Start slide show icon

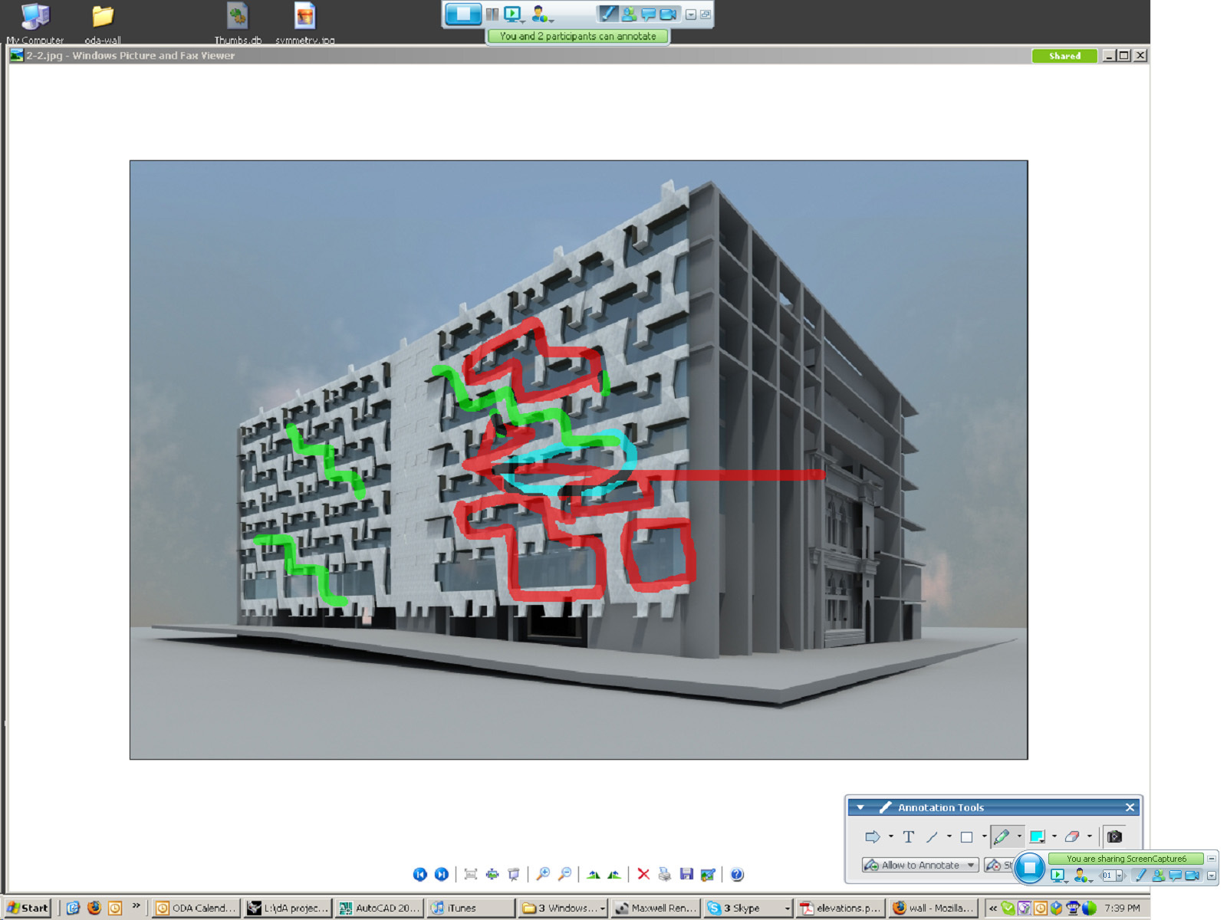point(514,874)
